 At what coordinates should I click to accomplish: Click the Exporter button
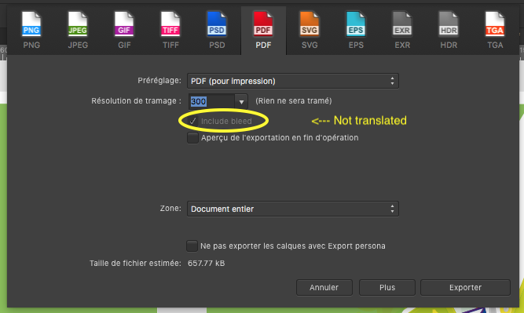point(465,287)
